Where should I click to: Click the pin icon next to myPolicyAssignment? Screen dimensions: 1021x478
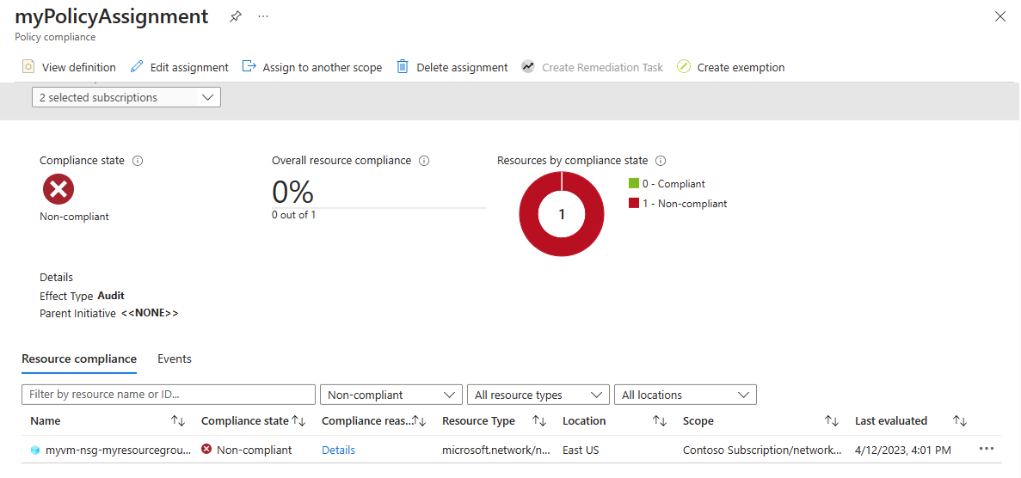click(235, 17)
